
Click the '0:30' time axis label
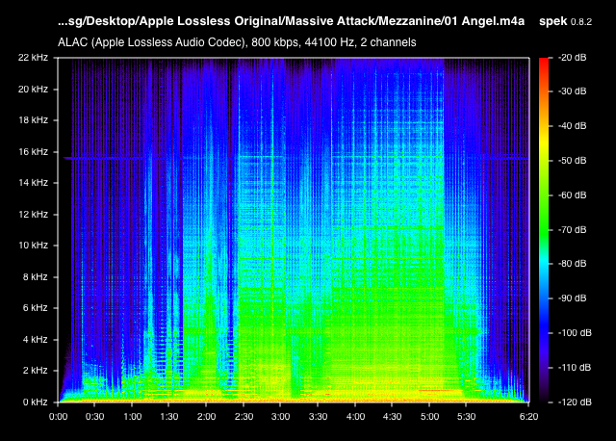[x=94, y=417]
